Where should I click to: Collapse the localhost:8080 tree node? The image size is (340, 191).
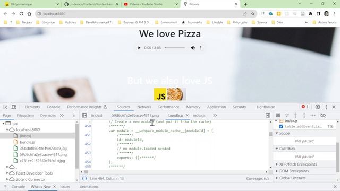(7, 129)
